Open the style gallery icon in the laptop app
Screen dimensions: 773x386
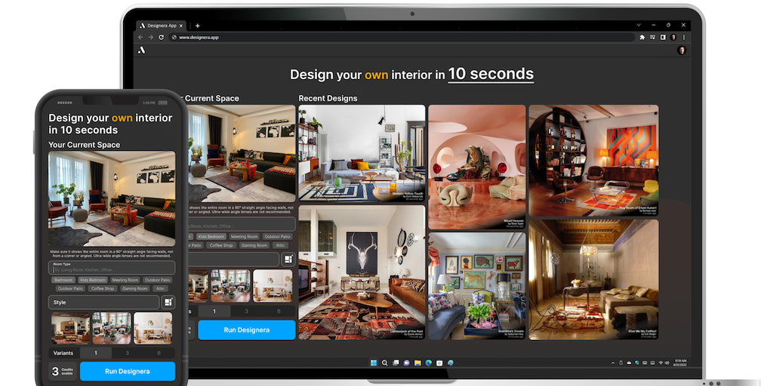288,259
